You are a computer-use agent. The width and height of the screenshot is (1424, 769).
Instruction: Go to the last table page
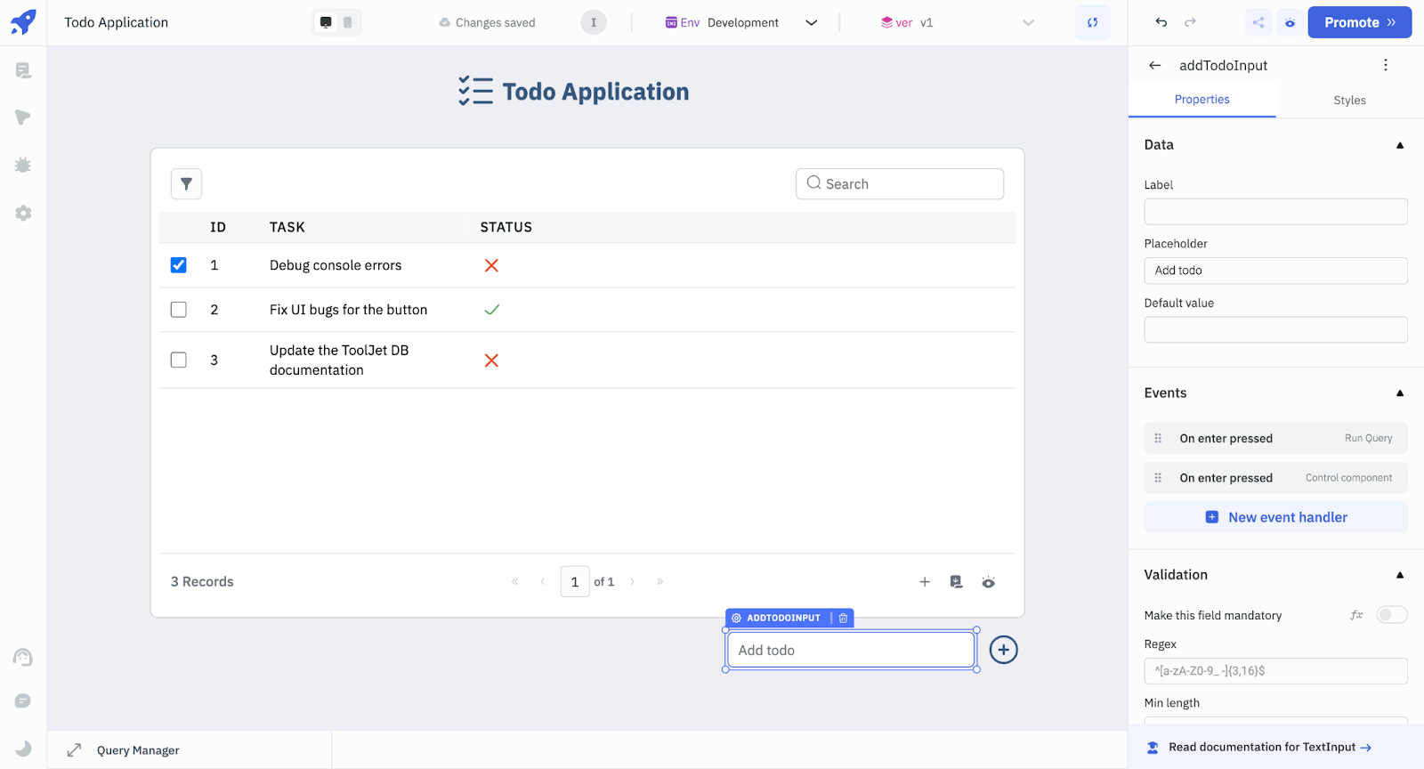(x=659, y=582)
